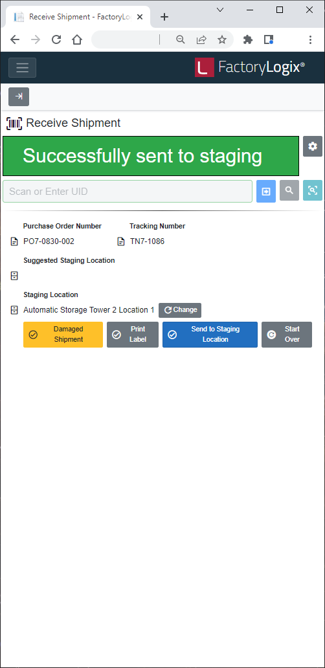This screenshot has height=668, width=325.
Task: Open the hamburger navigation menu
Action: [22, 67]
